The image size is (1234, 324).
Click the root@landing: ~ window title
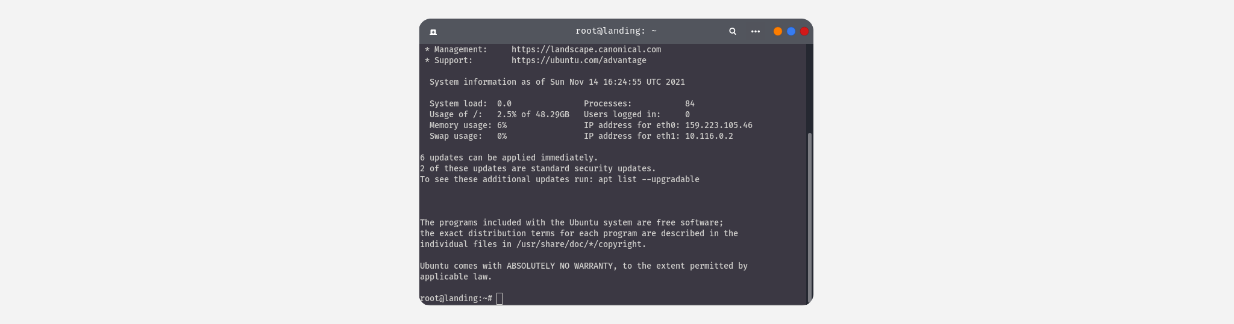tap(616, 31)
